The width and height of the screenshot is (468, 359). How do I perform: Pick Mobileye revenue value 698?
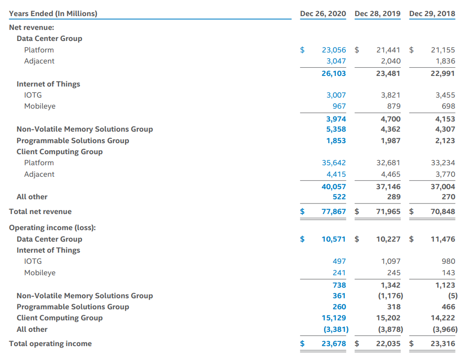tap(448, 106)
